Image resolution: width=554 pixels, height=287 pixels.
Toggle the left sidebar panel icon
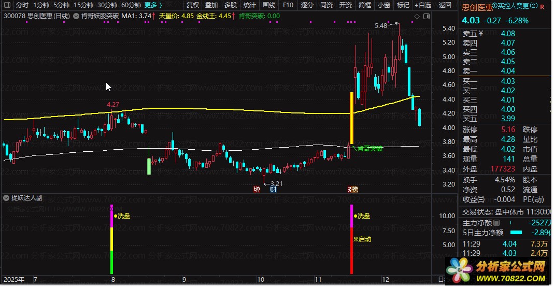[x=7, y=5]
